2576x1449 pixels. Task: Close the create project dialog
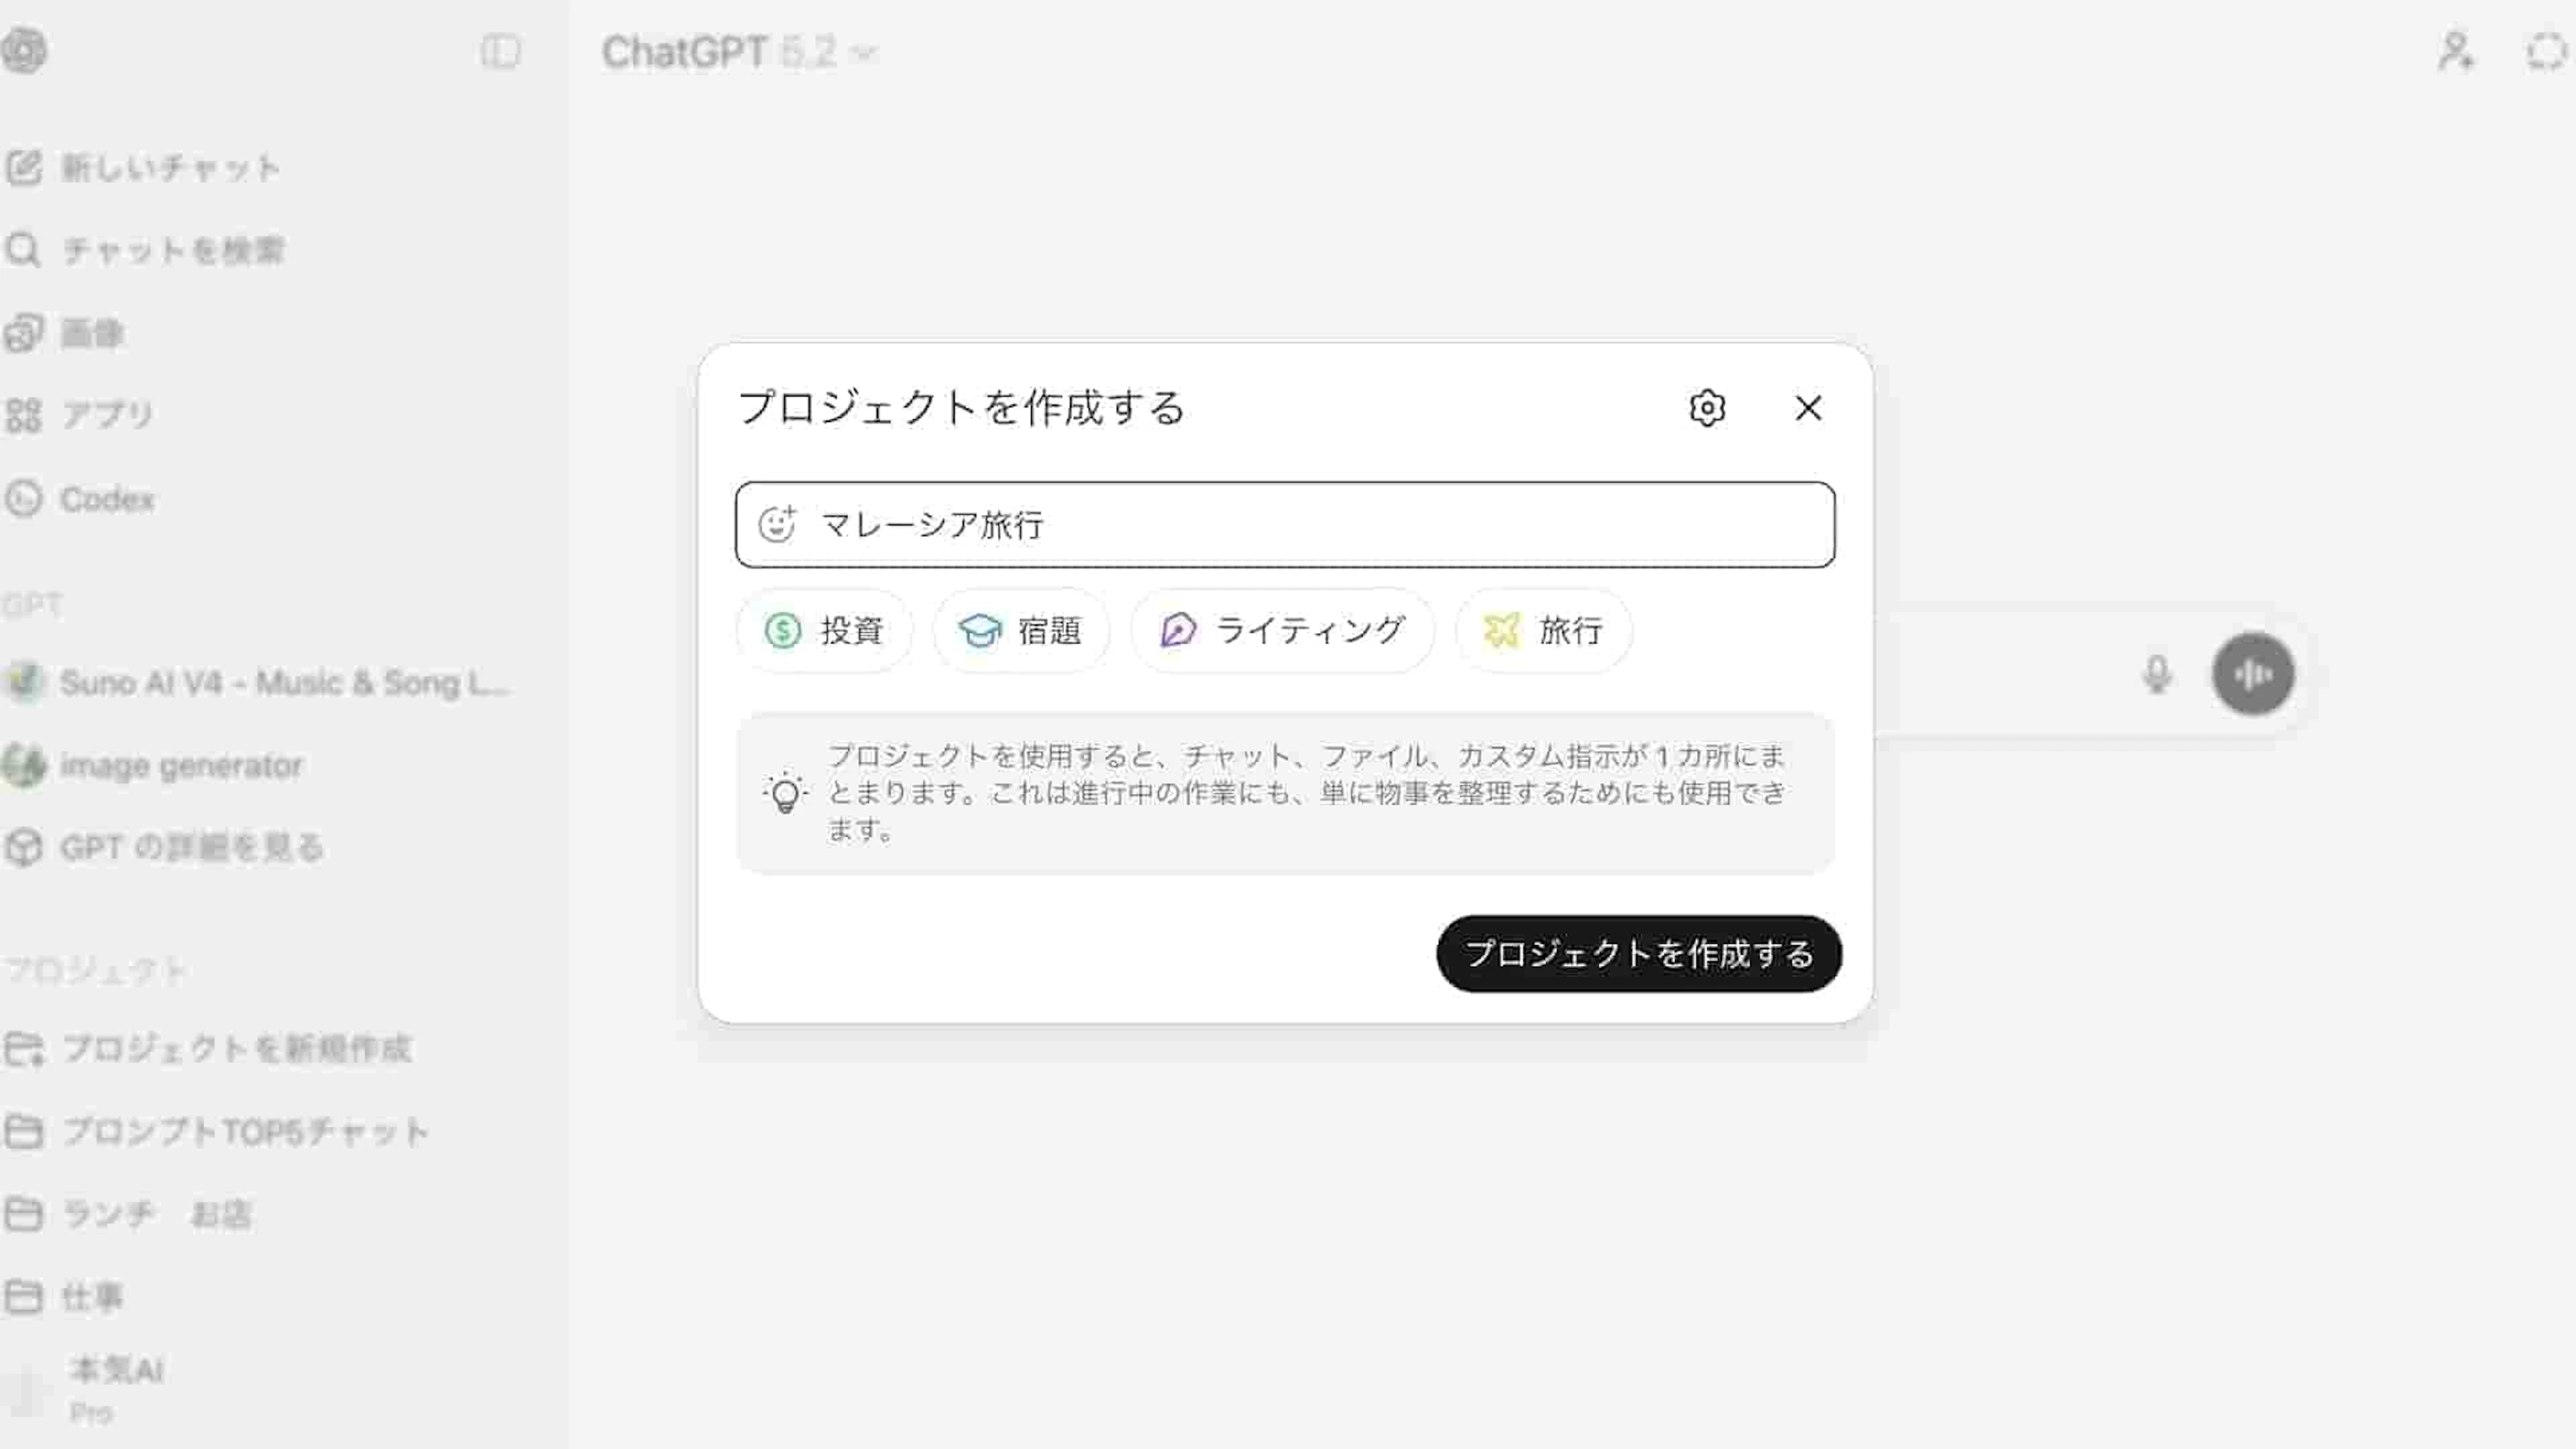pyautogui.click(x=1808, y=408)
